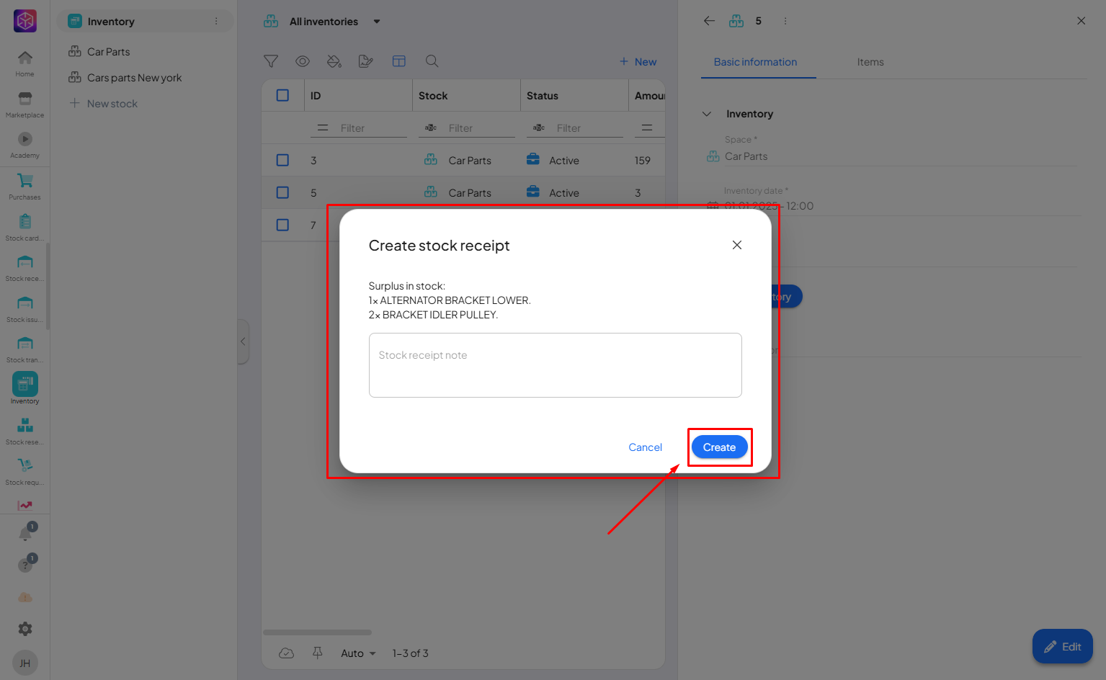Type in the Stock receipt note field

[x=555, y=365]
